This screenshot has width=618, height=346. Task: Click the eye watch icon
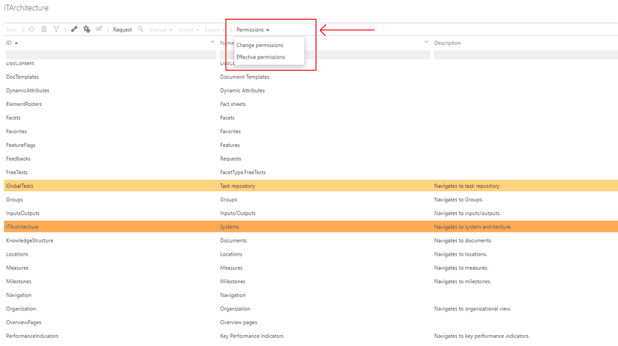coord(99,29)
